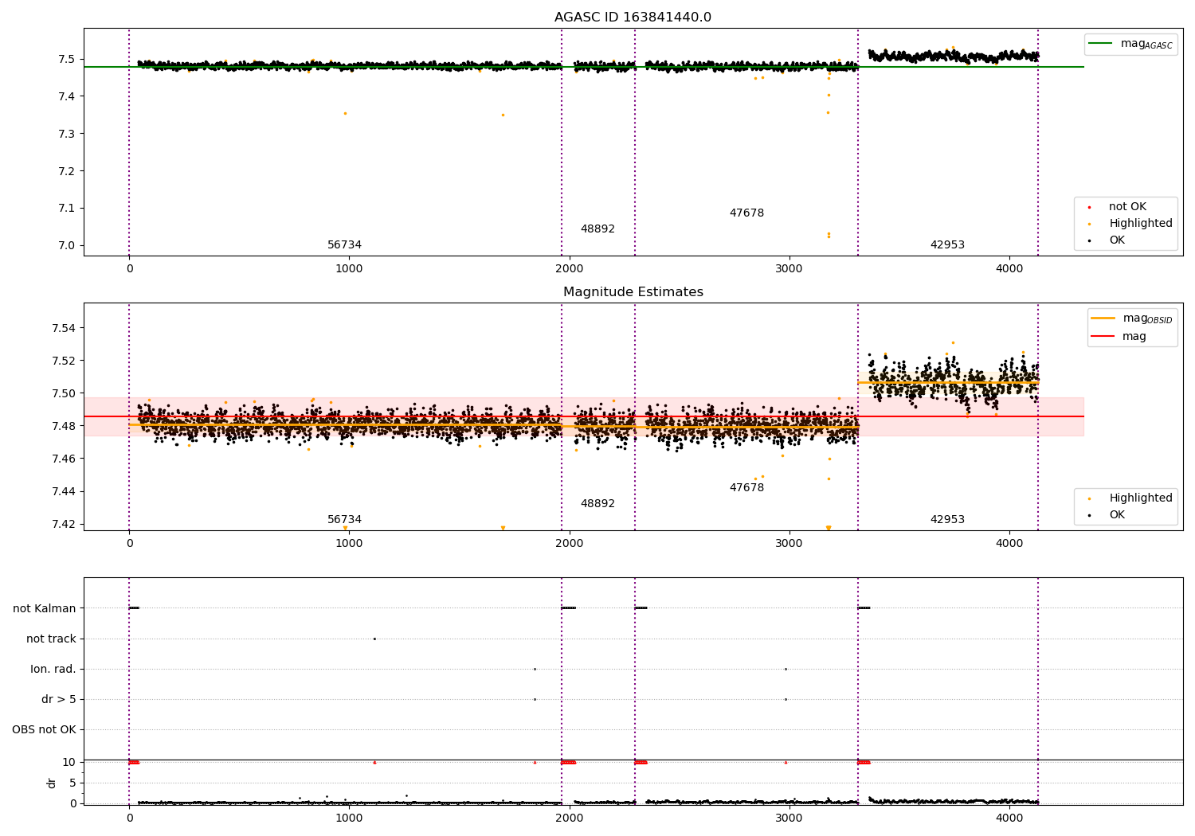Screen dimensions: 1195x836
Task: Click the 7.2 y-axis tick label
Action: pos(66,171)
